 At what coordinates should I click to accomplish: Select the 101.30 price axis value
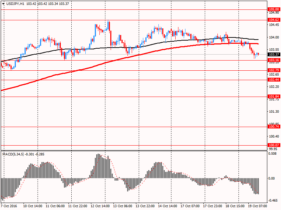[x=274, y=112]
